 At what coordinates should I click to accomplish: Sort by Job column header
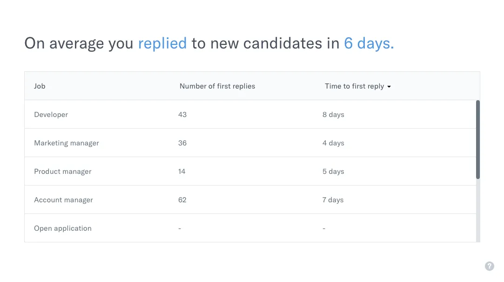point(40,86)
